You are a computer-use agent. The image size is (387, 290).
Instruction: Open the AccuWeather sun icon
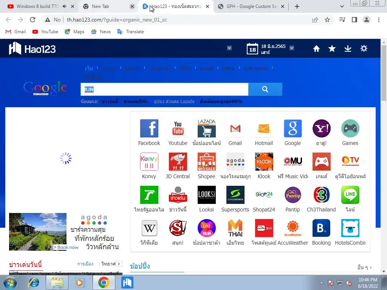293,228
